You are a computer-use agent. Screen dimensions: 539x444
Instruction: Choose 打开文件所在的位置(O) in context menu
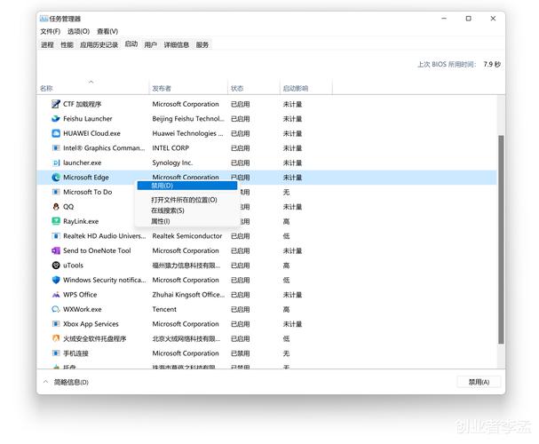point(184,200)
